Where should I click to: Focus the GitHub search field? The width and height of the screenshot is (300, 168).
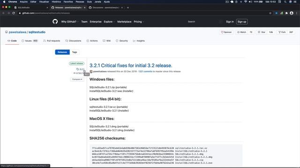pyautogui.click(x=204, y=22)
